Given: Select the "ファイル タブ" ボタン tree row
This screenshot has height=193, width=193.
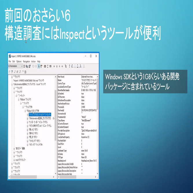Looking at the screenshot, I should [34, 141].
